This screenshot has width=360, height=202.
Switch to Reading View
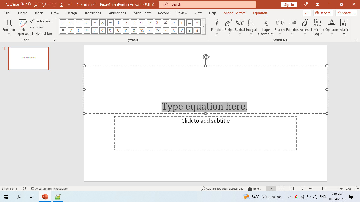(x=292, y=189)
